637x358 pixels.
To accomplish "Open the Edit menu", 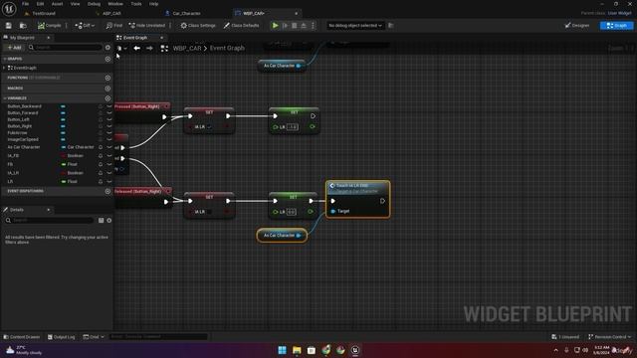I will [x=40, y=4].
